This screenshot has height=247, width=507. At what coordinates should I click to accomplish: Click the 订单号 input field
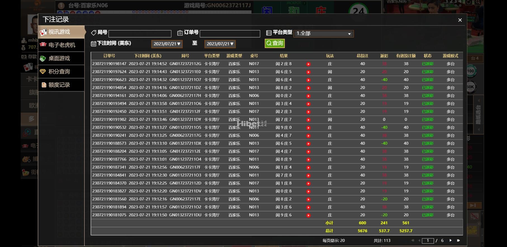(230, 34)
